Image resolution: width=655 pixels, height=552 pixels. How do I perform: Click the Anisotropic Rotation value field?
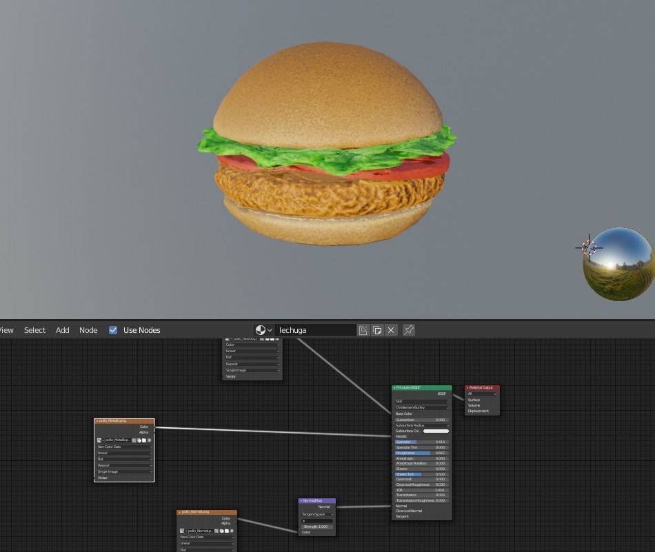(421, 464)
